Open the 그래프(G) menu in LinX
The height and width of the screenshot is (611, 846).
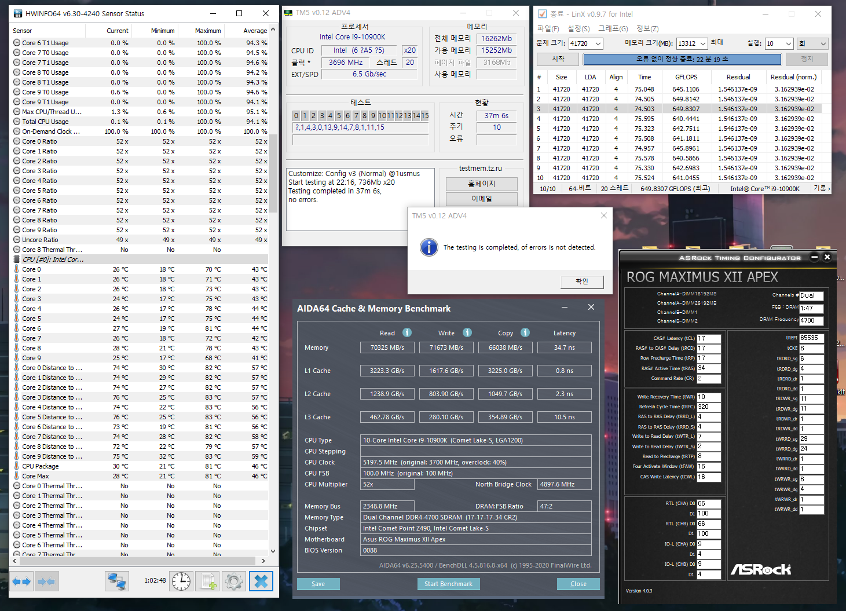coord(613,28)
